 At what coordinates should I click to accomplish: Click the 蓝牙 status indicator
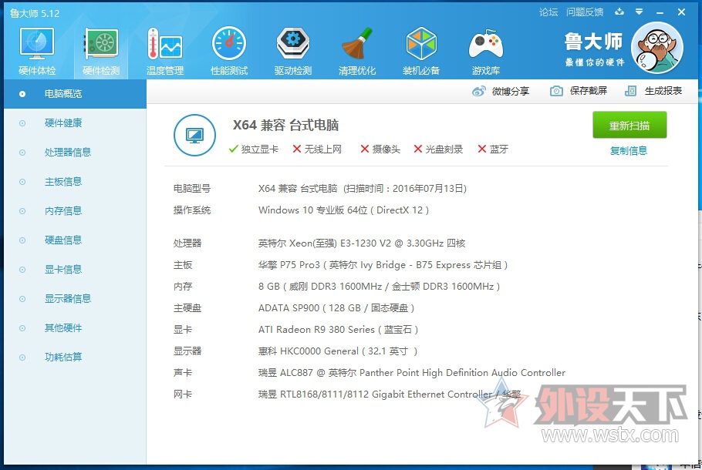click(493, 149)
